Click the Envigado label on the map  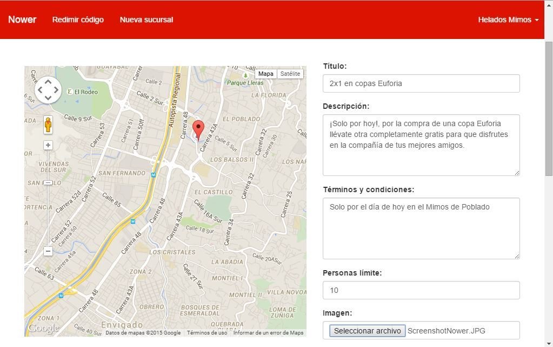[122, 325]
